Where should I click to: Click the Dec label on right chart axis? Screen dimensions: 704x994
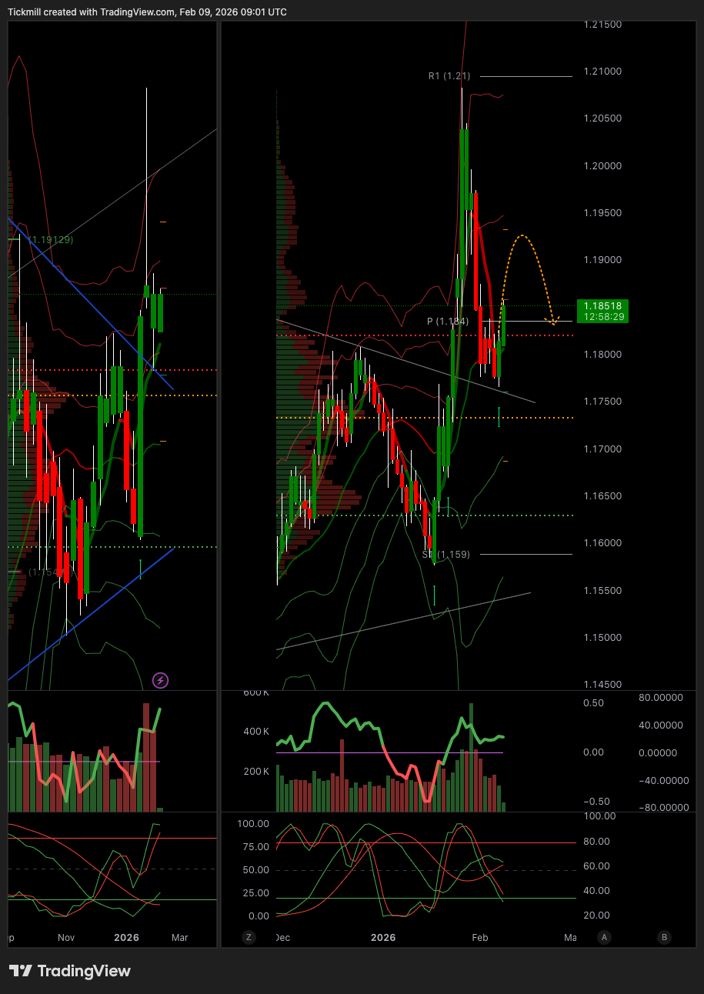(x=282, y=937)
